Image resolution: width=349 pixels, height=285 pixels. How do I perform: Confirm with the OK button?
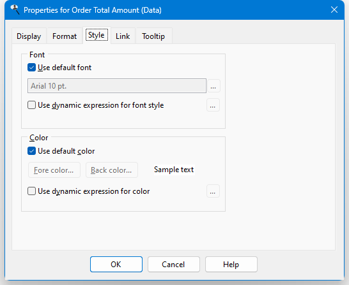pyautogui.click(x=116, y=265)
